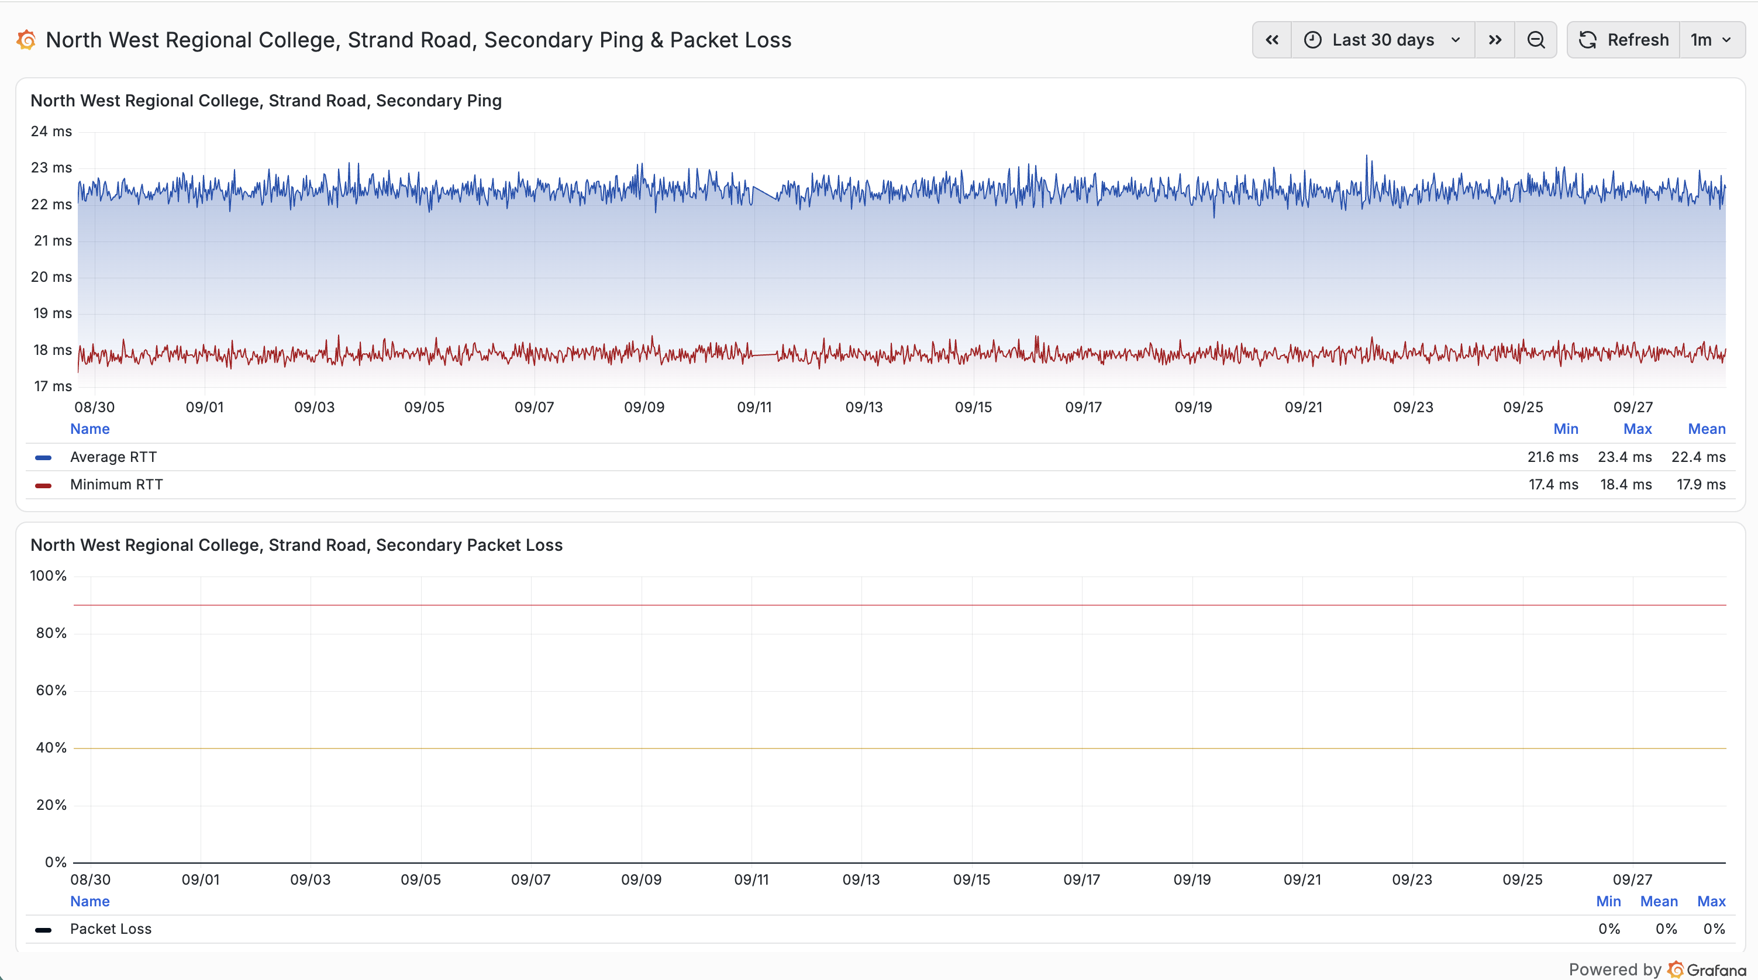Click the 24 ms label on ping y-axis
This screenshot has width=1758, height=980.
coord(51,131)
